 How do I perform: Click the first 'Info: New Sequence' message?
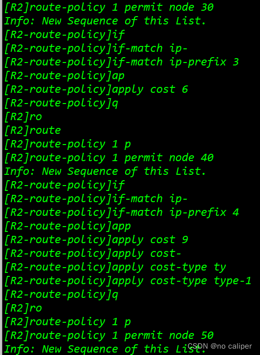(105, 21)
